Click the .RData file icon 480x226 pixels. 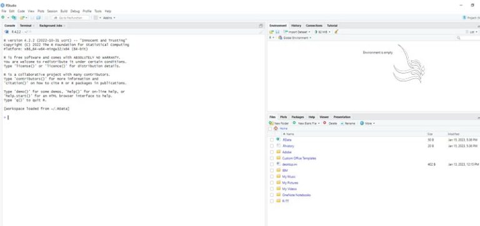278,139
